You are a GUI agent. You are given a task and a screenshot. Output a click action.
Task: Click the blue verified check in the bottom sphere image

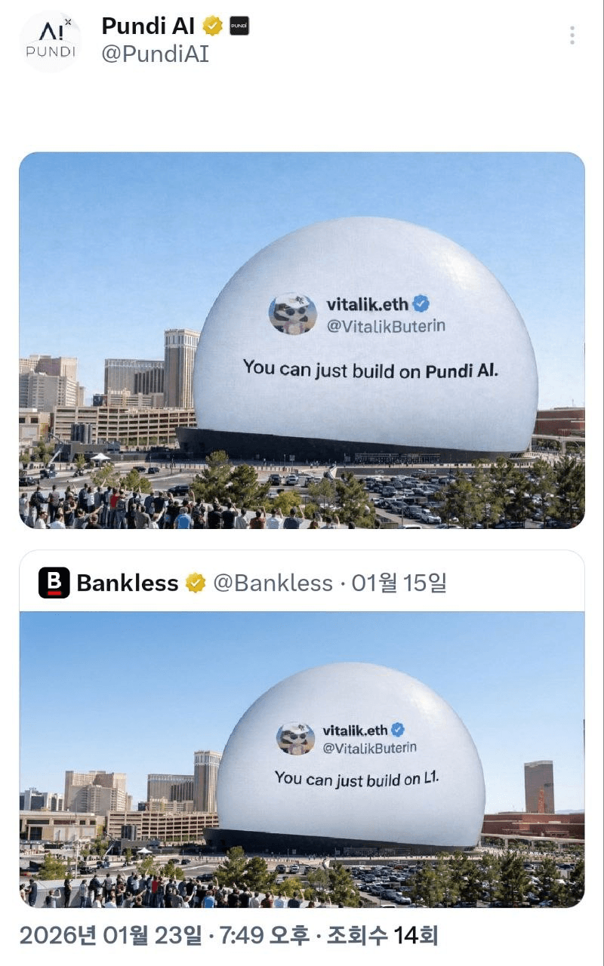[x=398, y=729]
